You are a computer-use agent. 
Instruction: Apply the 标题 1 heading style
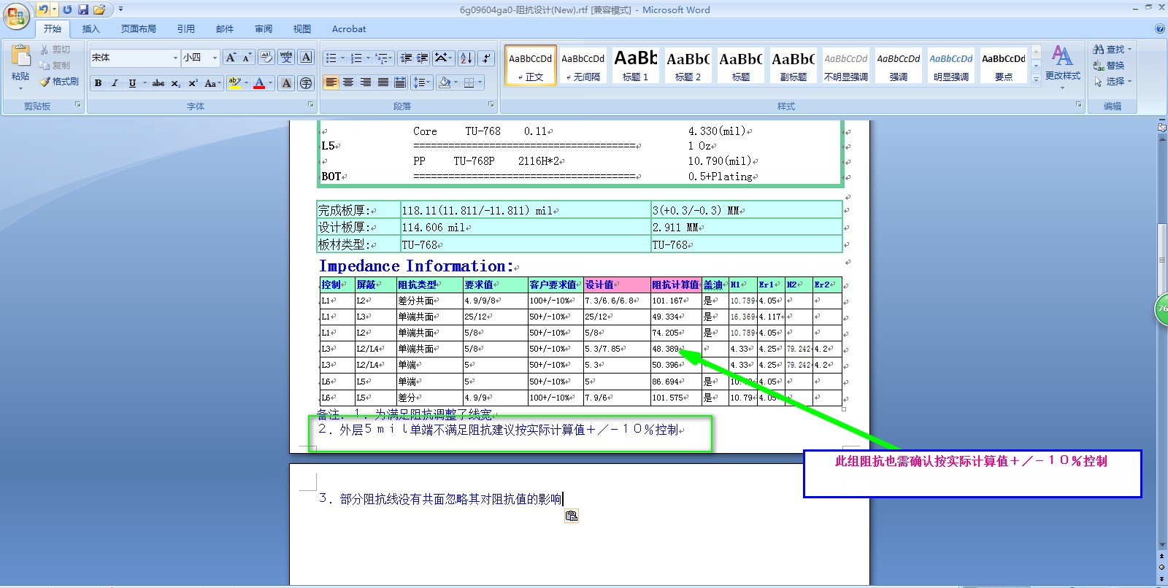coord(635,65)
